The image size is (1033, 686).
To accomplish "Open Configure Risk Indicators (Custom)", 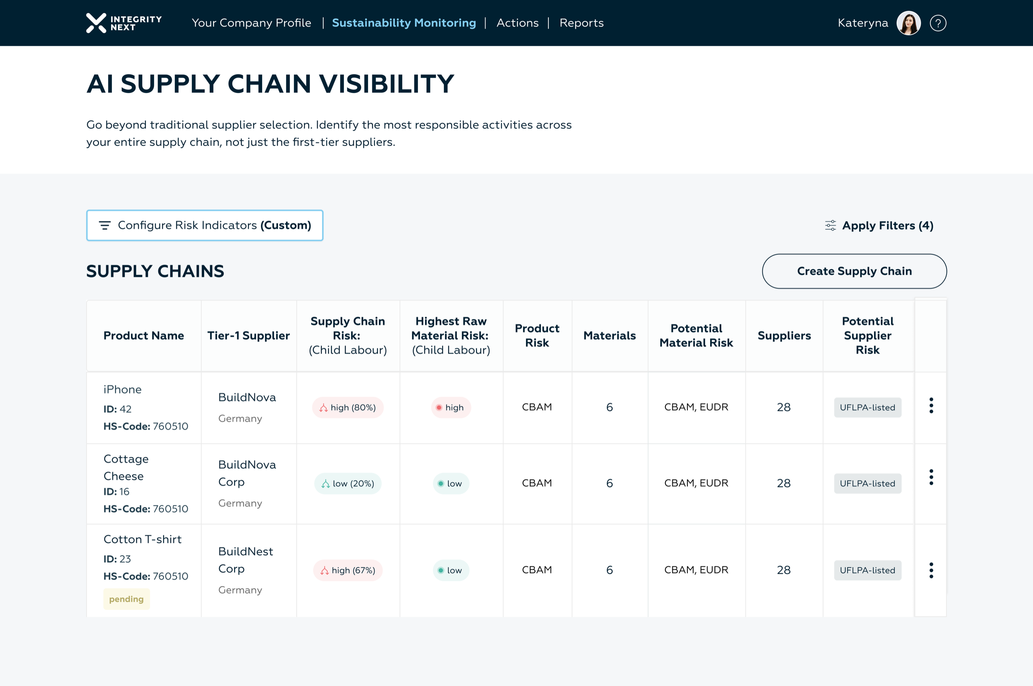I will point(204,225).
